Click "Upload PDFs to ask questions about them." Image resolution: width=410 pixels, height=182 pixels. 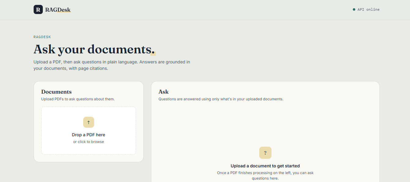78,99
